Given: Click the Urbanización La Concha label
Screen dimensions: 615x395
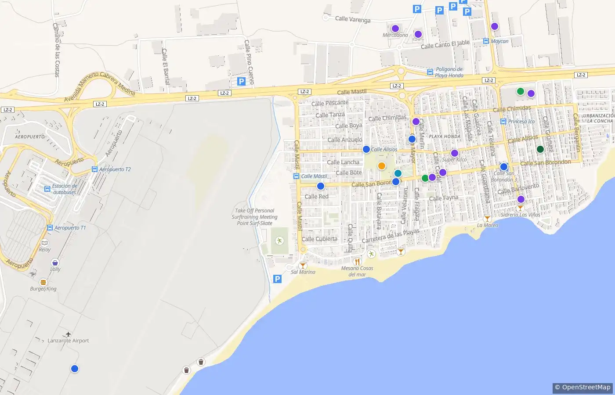Looking at the screenshot, I should [599, 118].
